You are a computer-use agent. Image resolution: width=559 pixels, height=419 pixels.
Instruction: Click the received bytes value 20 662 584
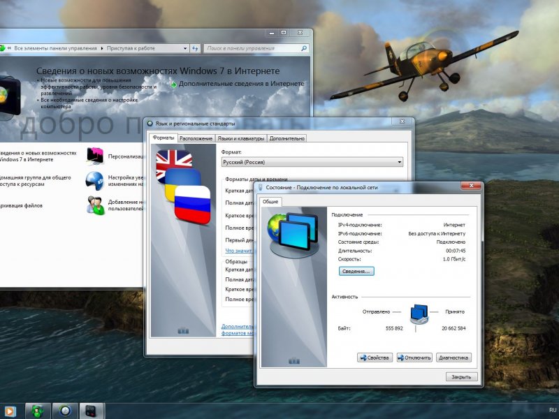[x=453, y=328]
